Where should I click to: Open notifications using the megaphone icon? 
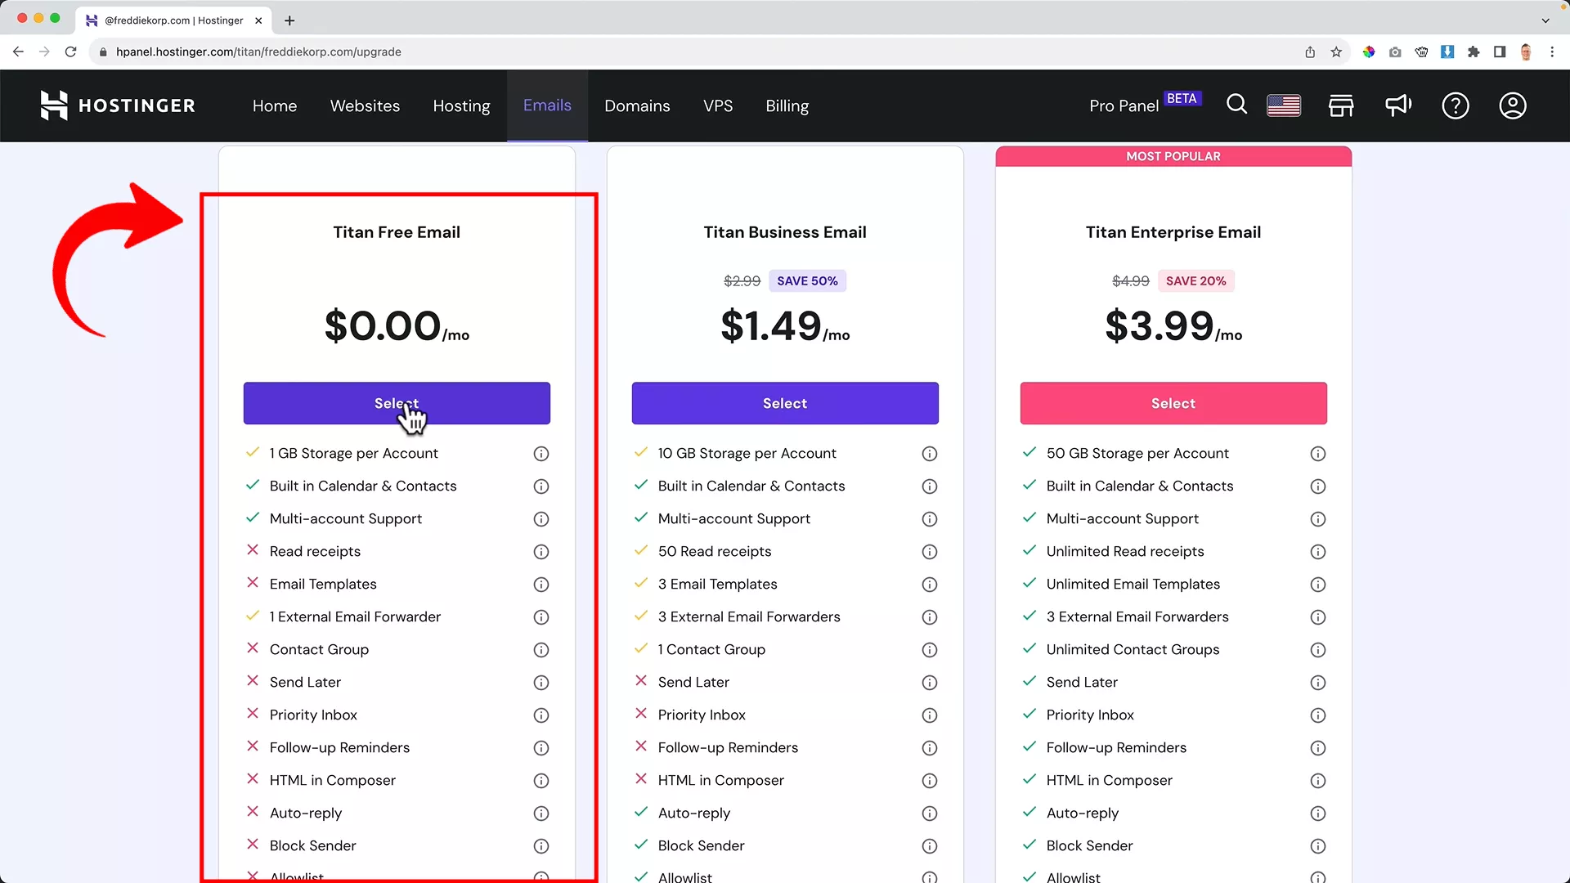[x=1398, y=105]
